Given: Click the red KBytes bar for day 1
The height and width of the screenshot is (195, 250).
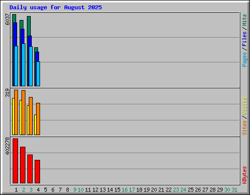Looking at the screenshot, I should tap(16, 161).
